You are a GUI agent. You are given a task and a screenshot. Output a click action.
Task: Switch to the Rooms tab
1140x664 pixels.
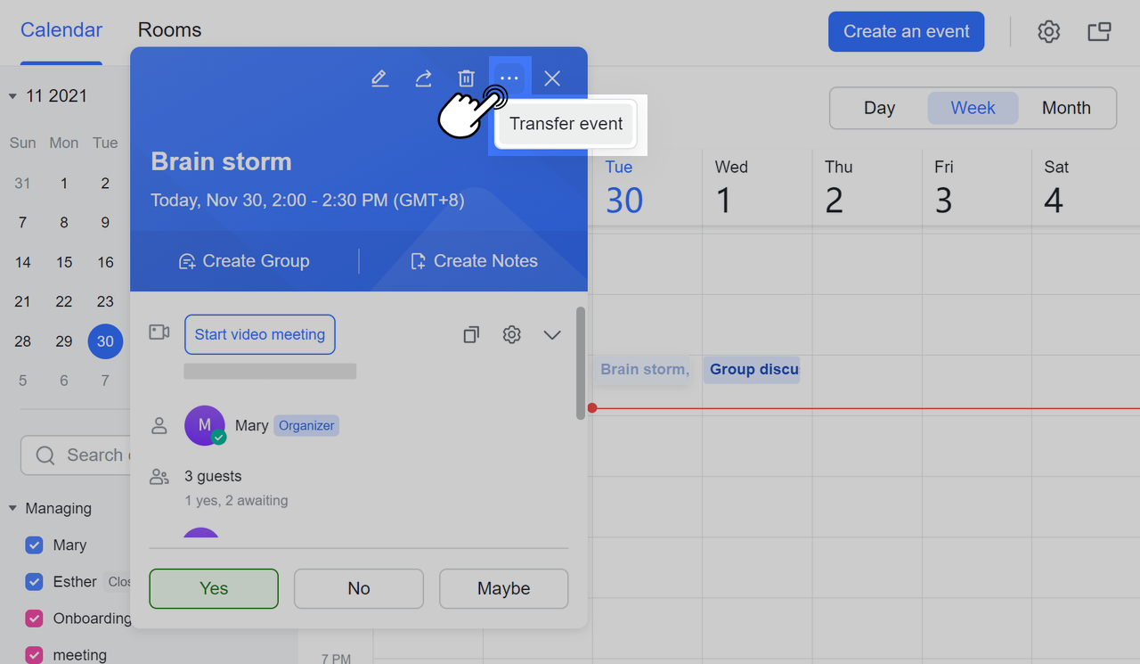[169, 30]
